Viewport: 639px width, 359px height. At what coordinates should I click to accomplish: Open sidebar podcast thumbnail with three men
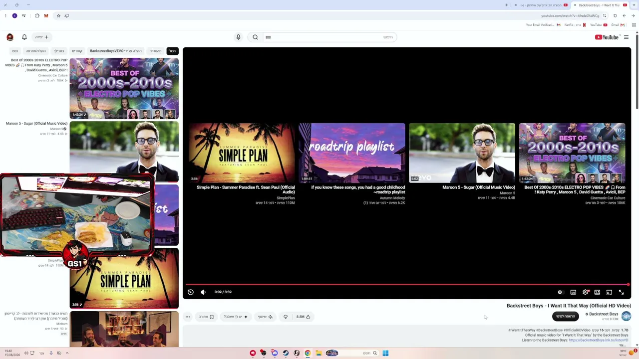pyautogui.click(x=124, y=329)
